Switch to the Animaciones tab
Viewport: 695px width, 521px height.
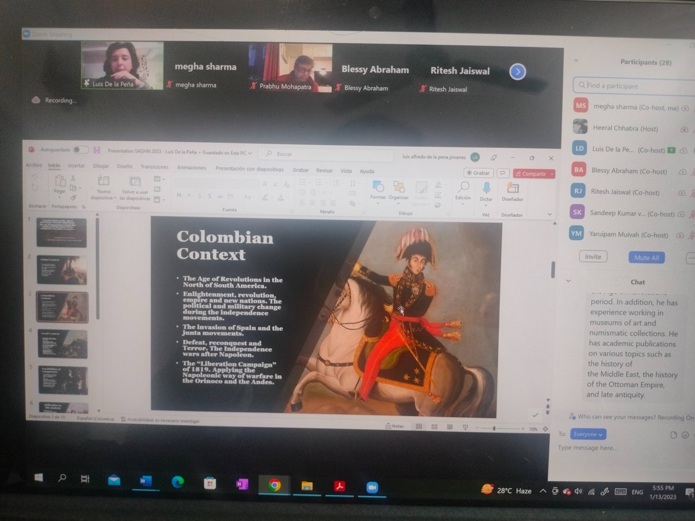coord(191,167)
